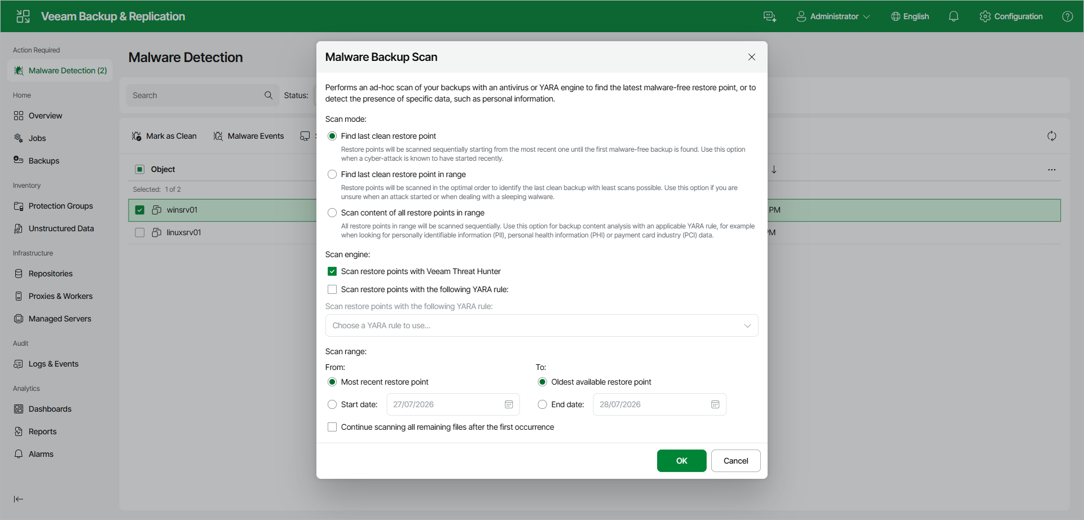Select Scan content of all restore points in range
1084x520 pixels.
tap(332, 213)
